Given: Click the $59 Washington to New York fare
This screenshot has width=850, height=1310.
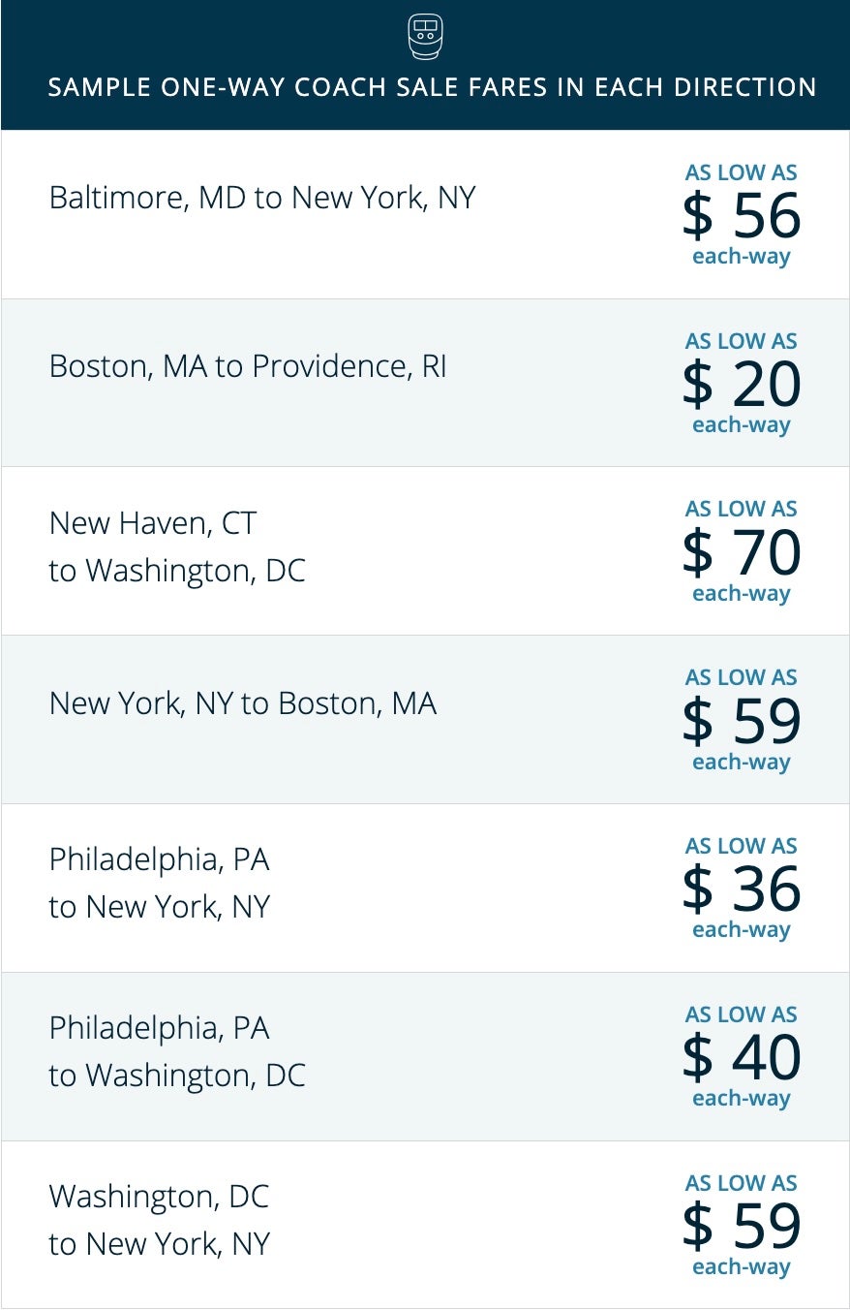Looking at the screenshot, I should tap(742, 1226).
